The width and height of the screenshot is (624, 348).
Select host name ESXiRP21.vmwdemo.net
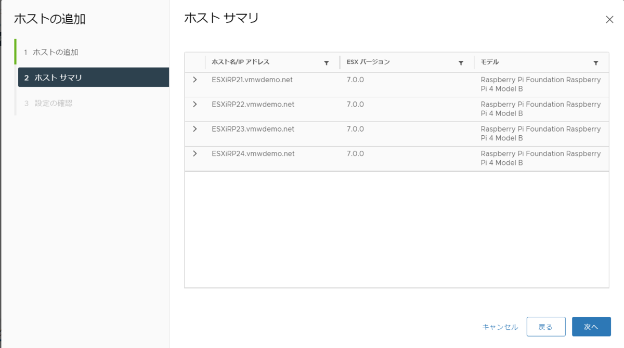[x=253, y=80]
